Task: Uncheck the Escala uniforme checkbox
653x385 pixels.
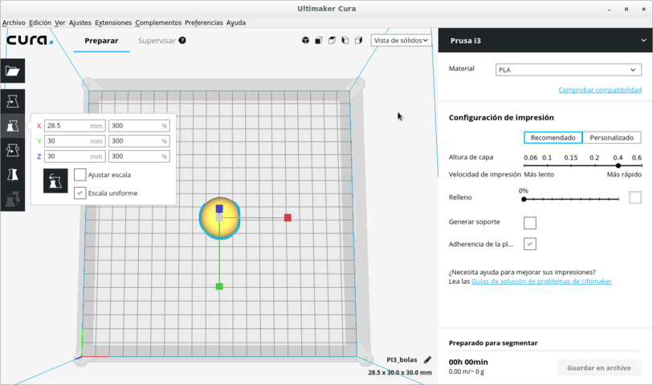Action: click(80, 193)
